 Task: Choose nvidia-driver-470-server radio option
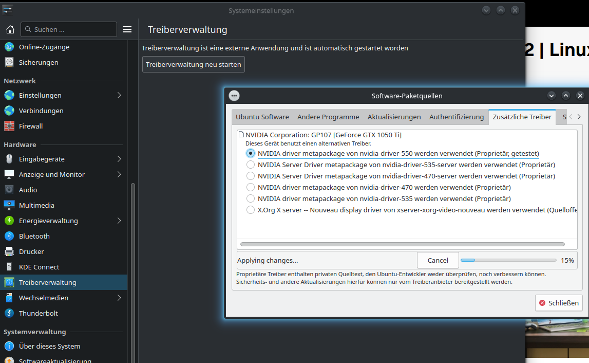click(251, 176)
